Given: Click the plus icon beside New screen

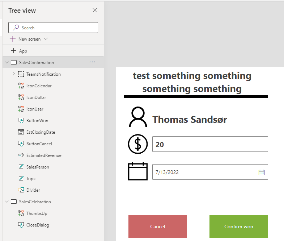Looking at the screenshot, I should (13, 39).
